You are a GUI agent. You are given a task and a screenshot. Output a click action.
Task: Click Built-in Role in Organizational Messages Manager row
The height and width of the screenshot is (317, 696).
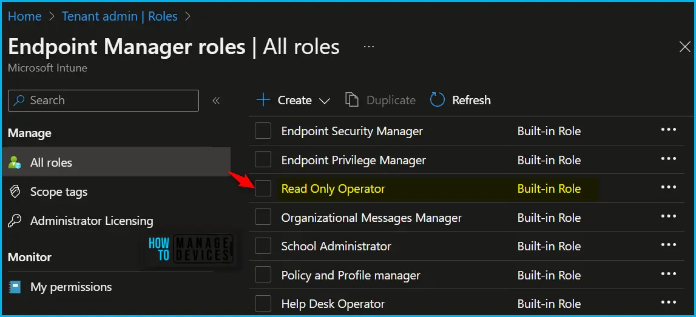coord(549,218)
